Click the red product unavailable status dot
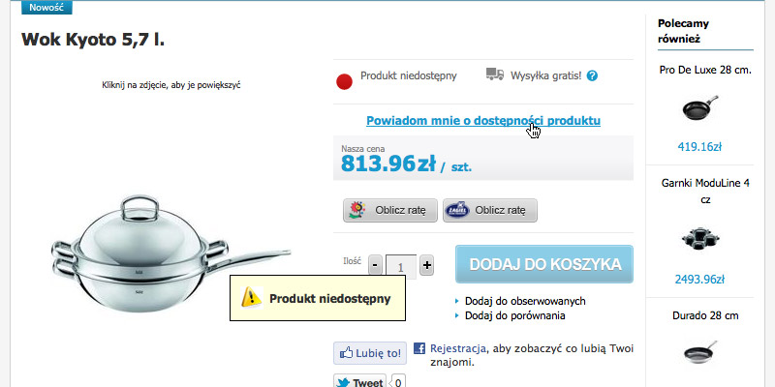Image resolution: width=775 pixels, height=387 pixels. pyautogui.click(x=344, y=81)
